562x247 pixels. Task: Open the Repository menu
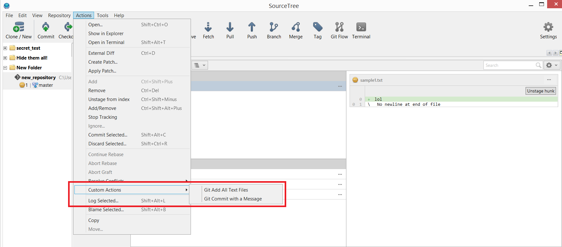tap(59, 15)
